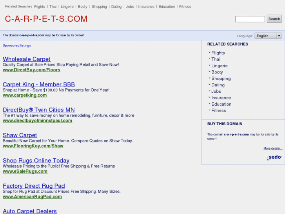
Task: Open the Shaw Carpet listing
Action: coord(20,135)
